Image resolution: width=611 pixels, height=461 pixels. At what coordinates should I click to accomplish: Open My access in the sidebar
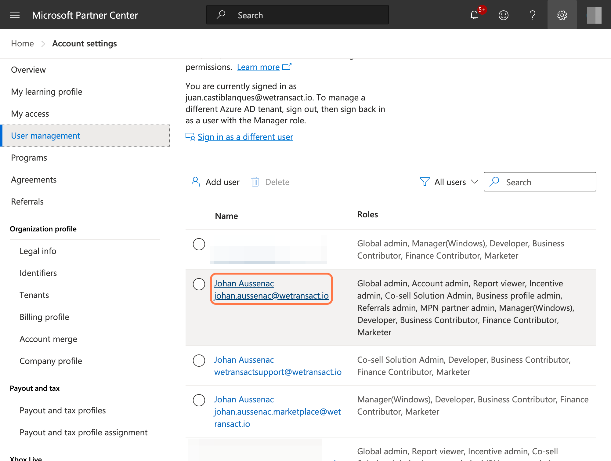[x=30, y=114]
